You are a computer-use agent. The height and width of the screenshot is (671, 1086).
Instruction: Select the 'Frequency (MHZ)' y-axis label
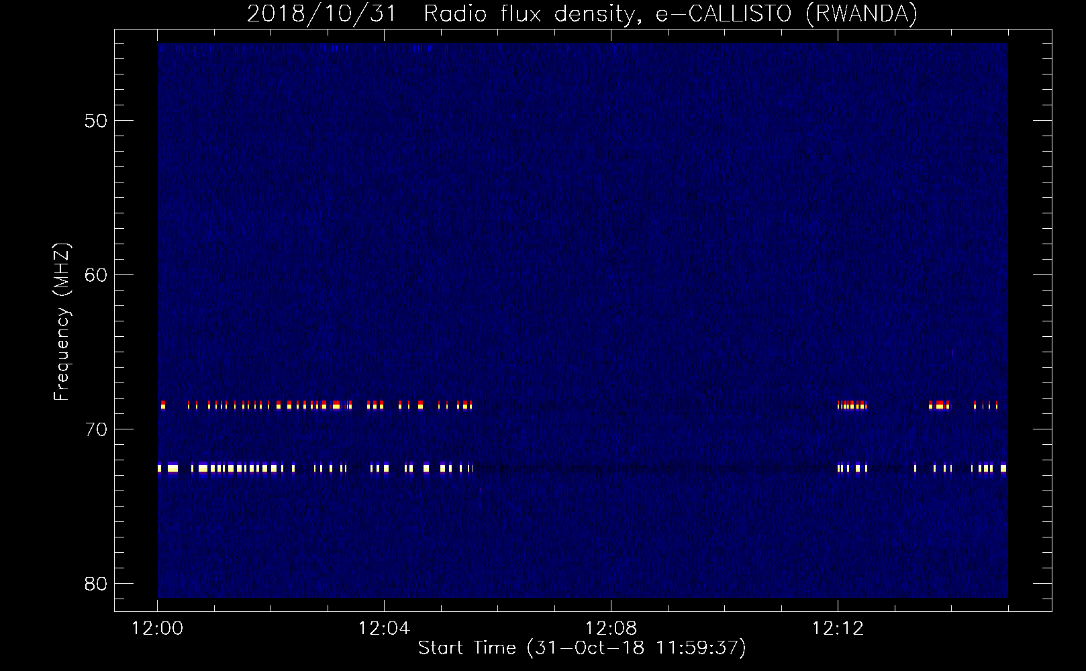click(x=61, y=322)
